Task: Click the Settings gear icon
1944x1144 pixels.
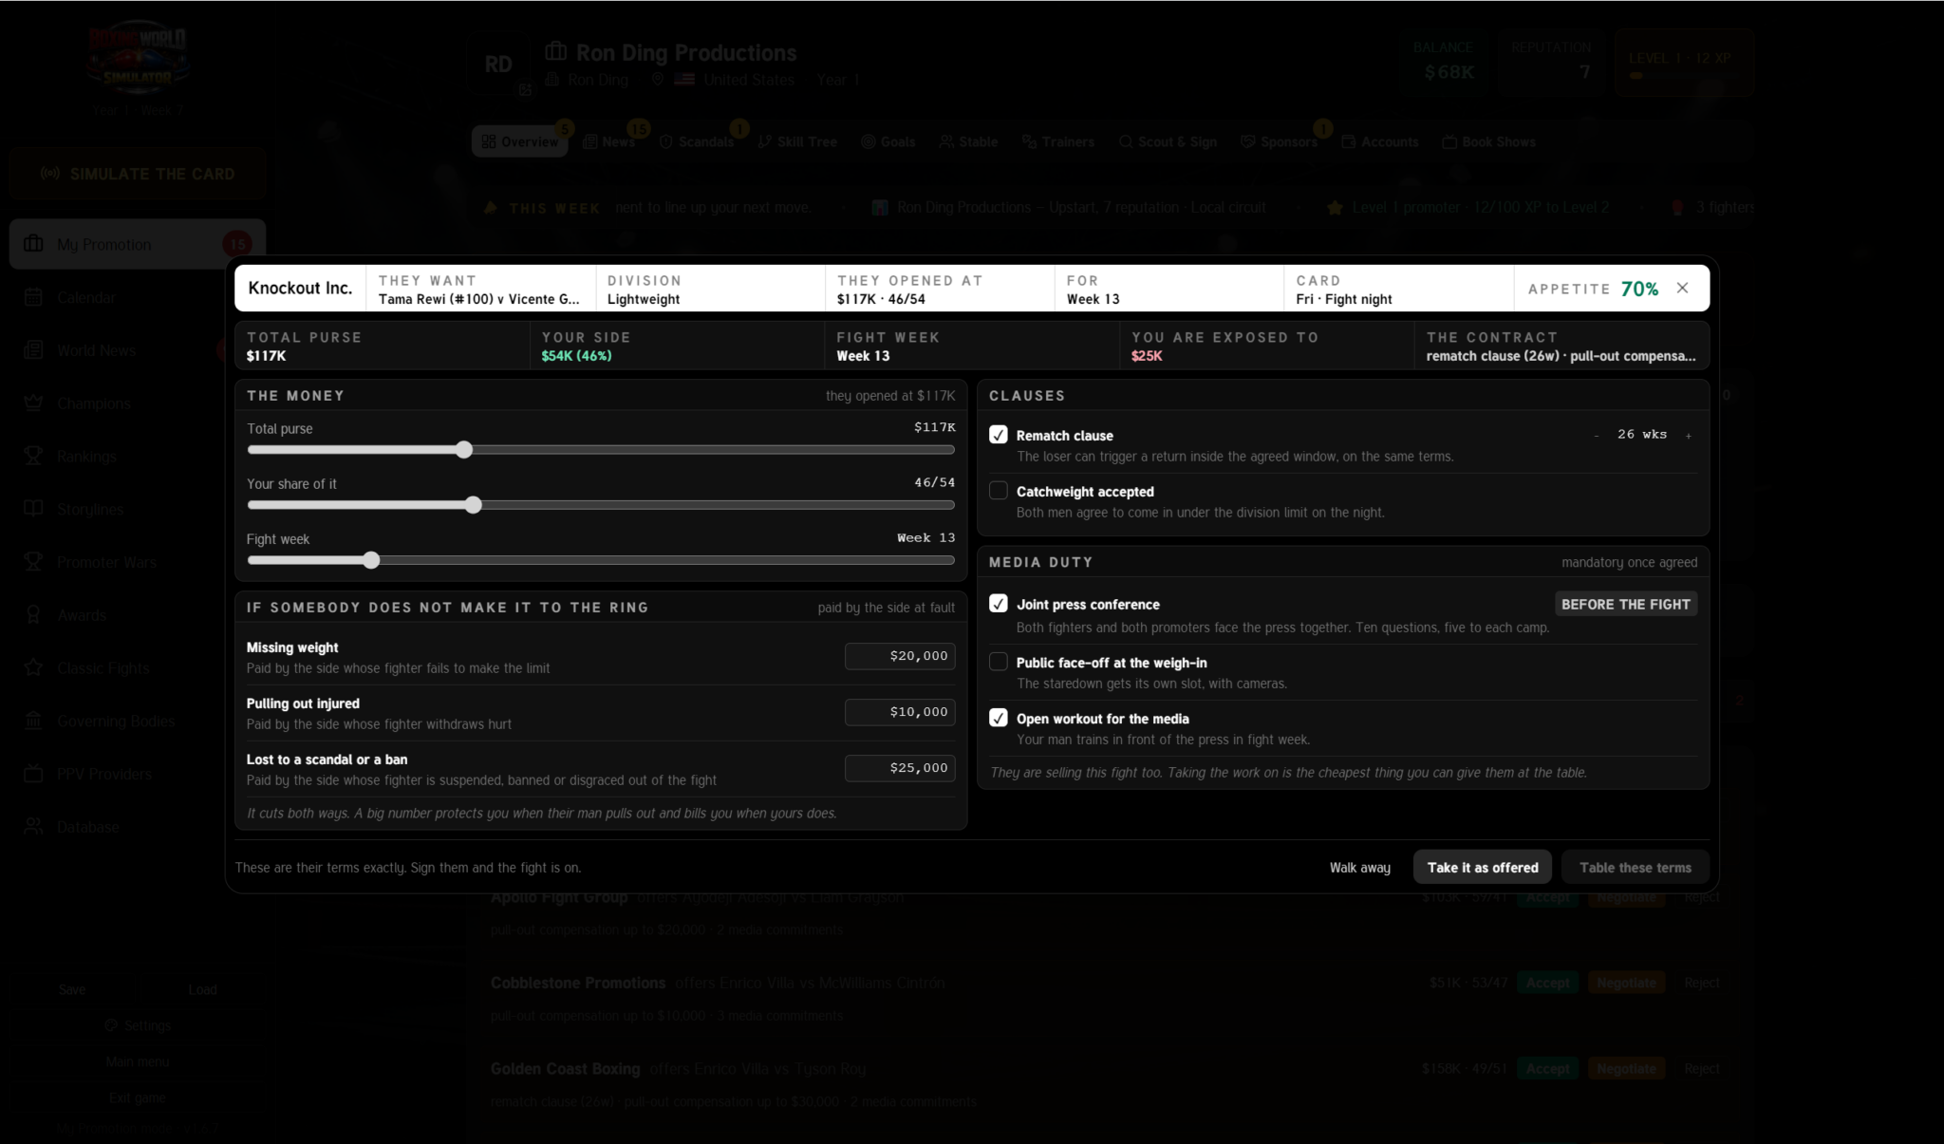Action: point(111,1025)
